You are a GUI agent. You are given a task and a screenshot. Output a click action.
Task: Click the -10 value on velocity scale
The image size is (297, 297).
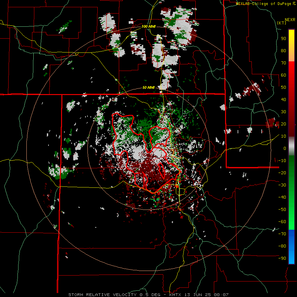(x=282, y=161)
